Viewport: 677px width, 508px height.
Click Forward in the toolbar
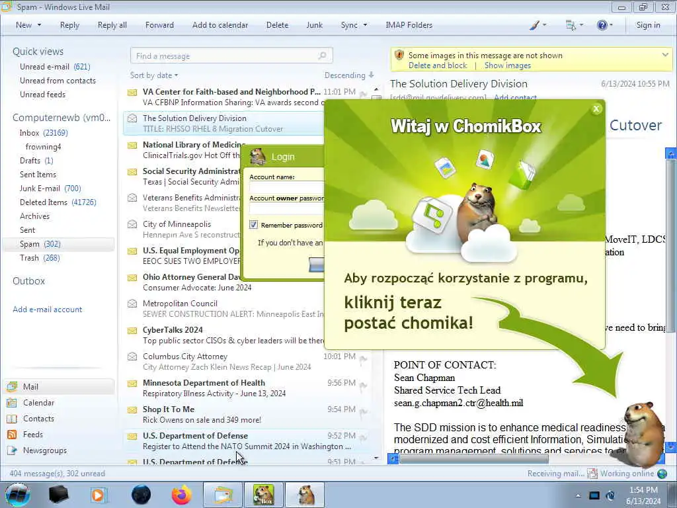pyautogui.click(x=159, y=25)
